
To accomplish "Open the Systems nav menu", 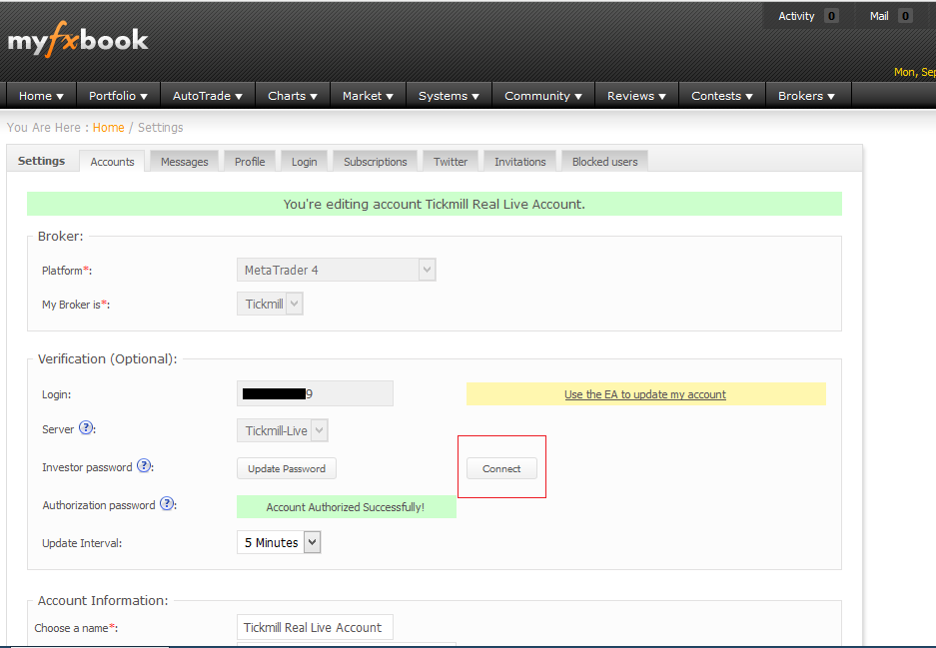I will click(x=449, y=96).
